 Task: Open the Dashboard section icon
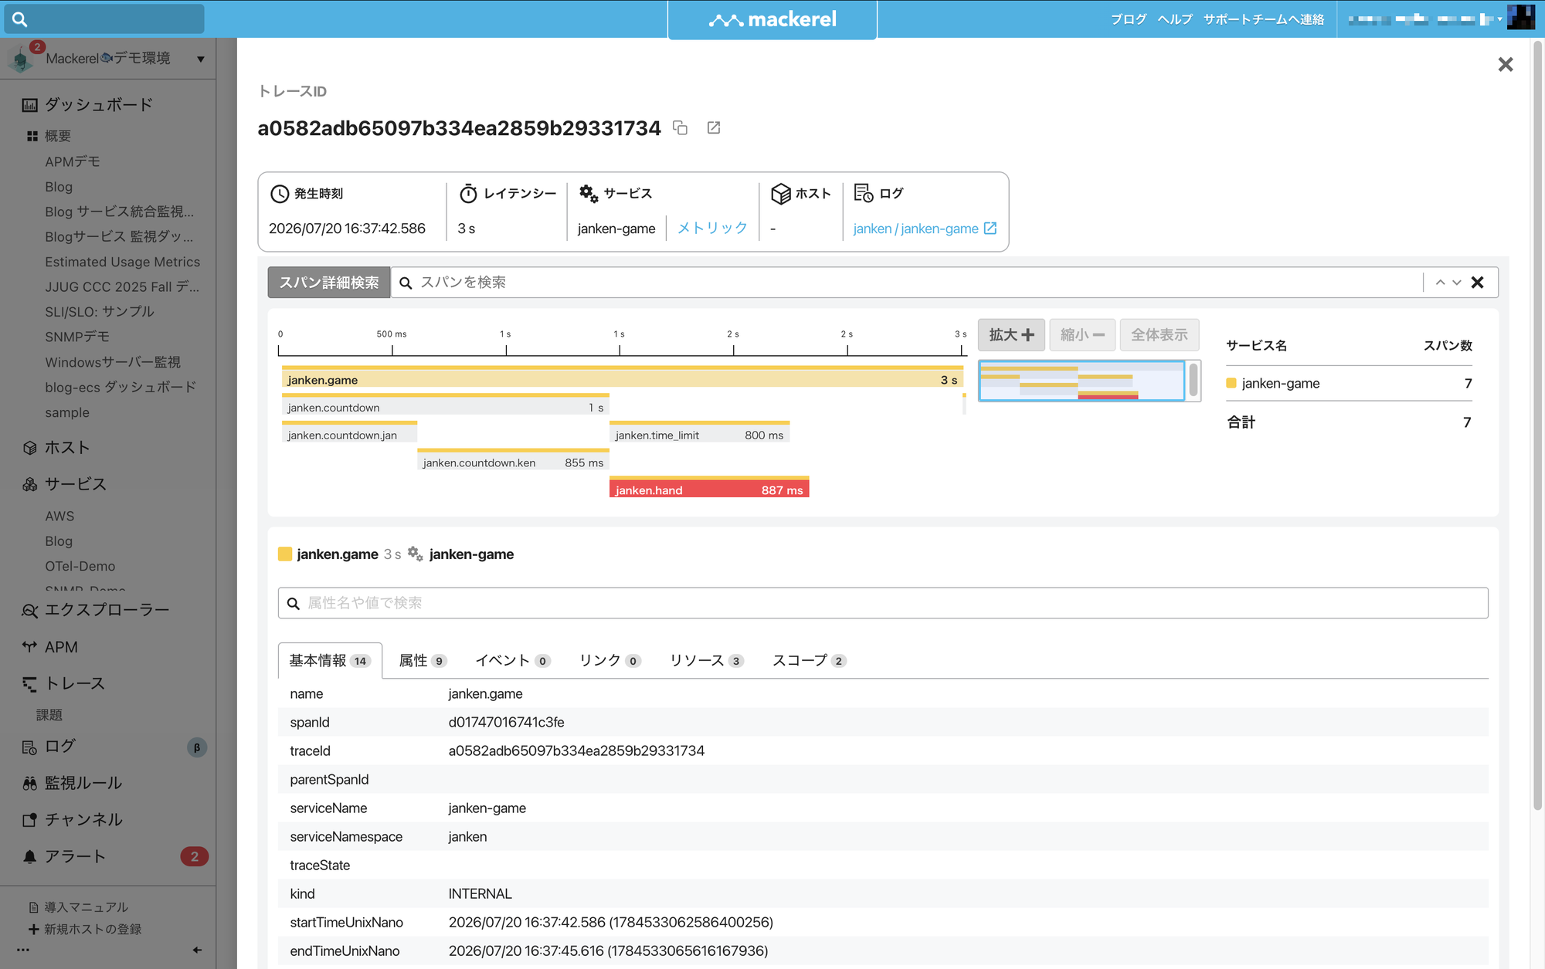click(29, 105)
